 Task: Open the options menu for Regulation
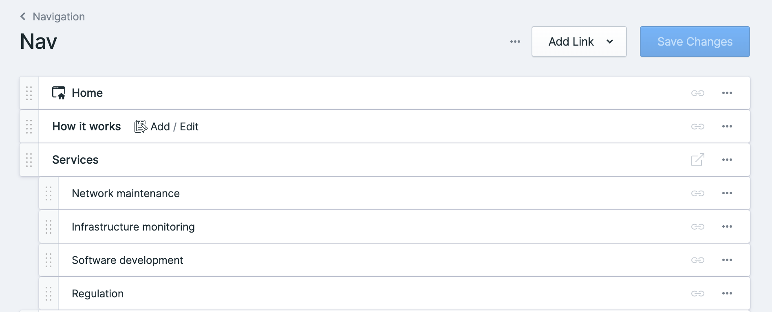click(727, 293)
